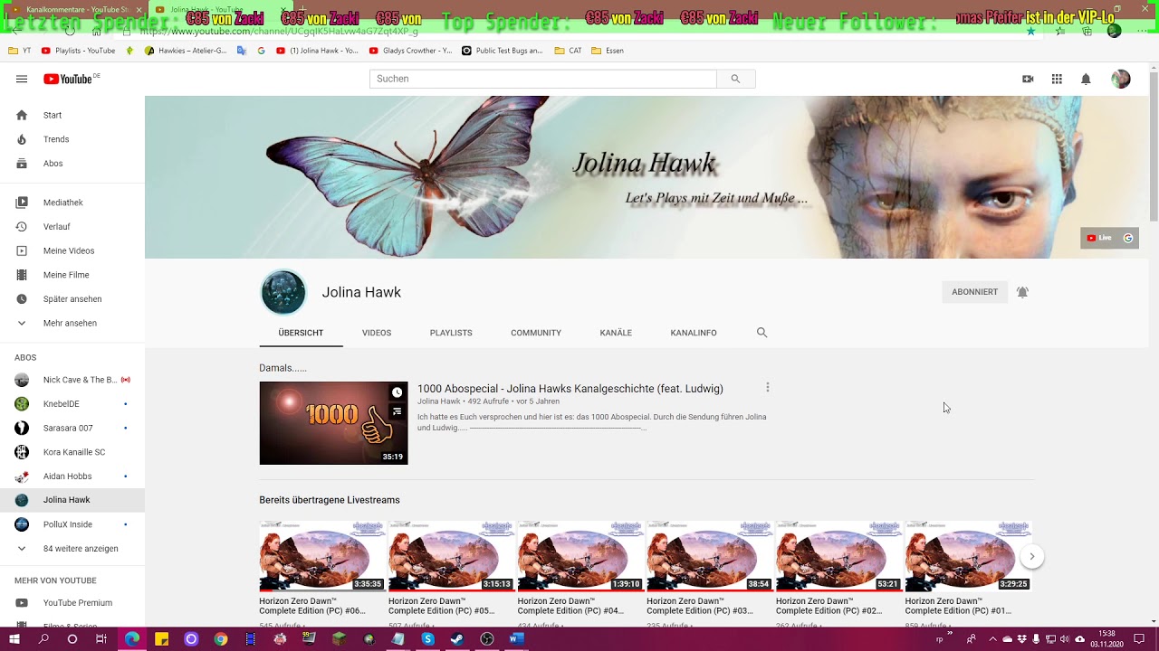
Task: Open Später ansehen in the sidebar
Action: [x=72, y=299]
